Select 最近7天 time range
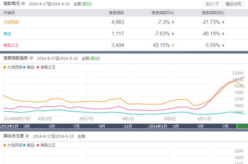The height and width of the screenshot is (164, 248). [212, 4]
